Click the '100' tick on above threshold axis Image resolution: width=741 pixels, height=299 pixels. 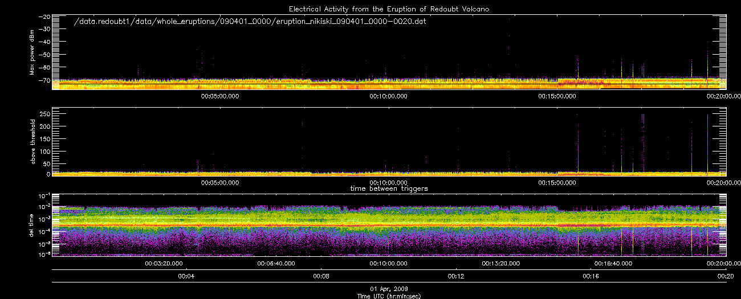(44, 151)
